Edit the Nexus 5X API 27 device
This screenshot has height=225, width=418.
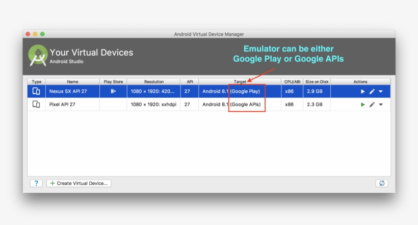click(x=372, y=91)
